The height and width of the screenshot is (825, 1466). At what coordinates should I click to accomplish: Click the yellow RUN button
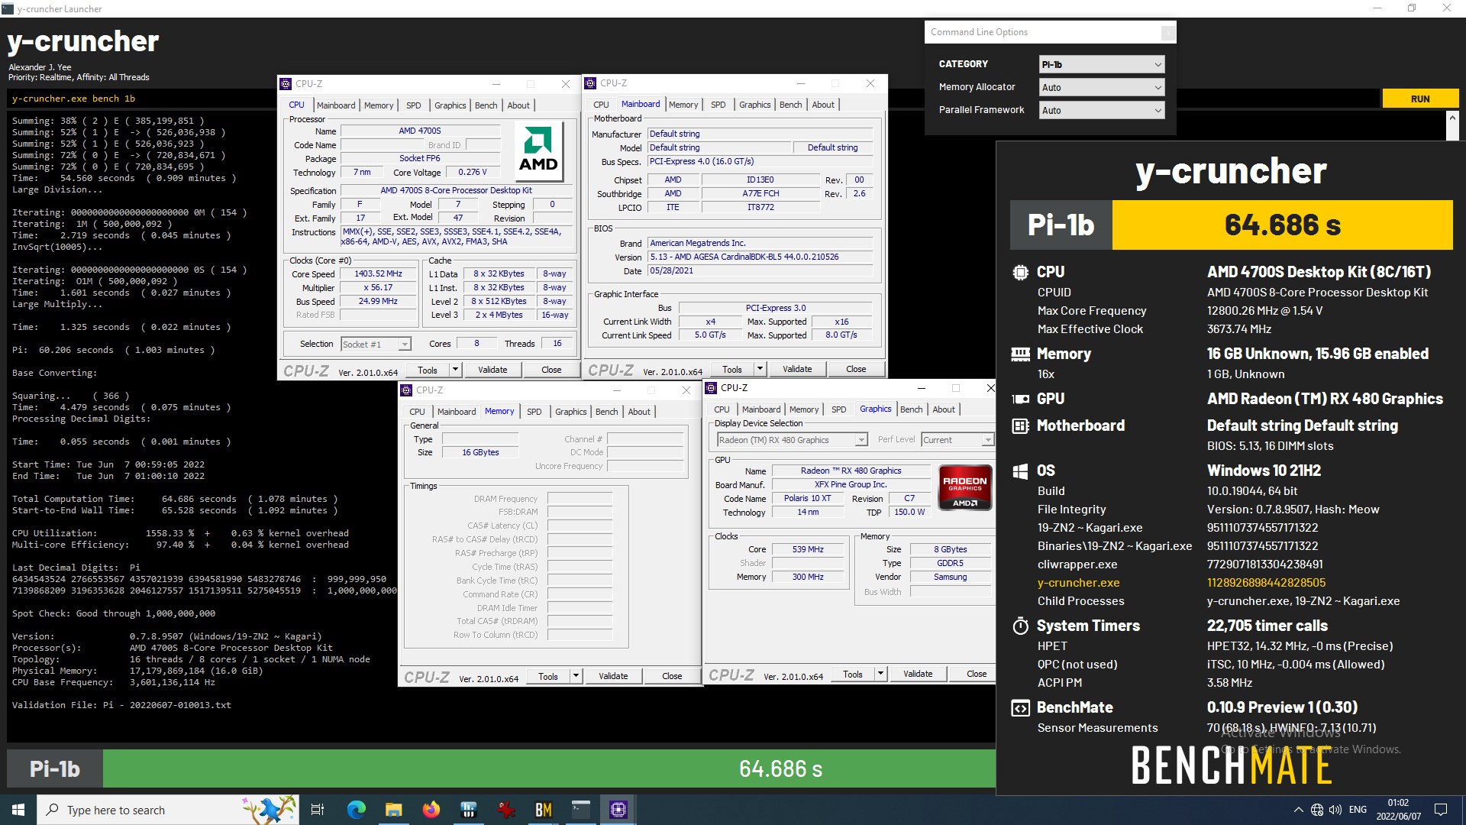pyautogui.click(x=1420, y=99)
